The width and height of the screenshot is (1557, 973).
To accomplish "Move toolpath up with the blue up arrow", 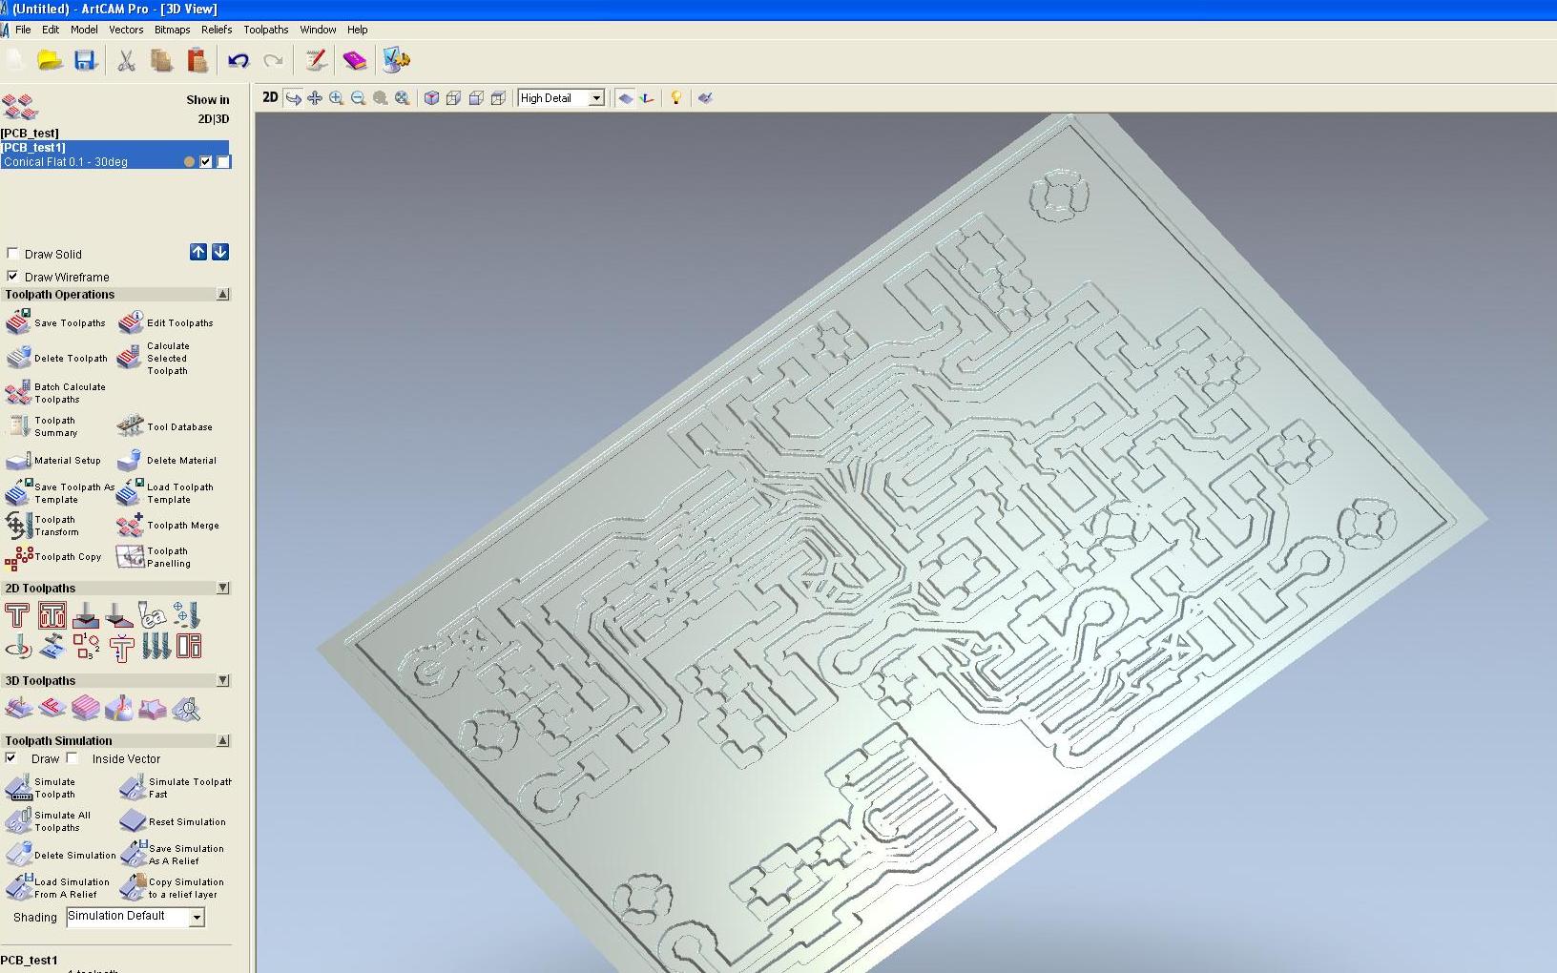I will pyautogui.click(x=198, y=252).
